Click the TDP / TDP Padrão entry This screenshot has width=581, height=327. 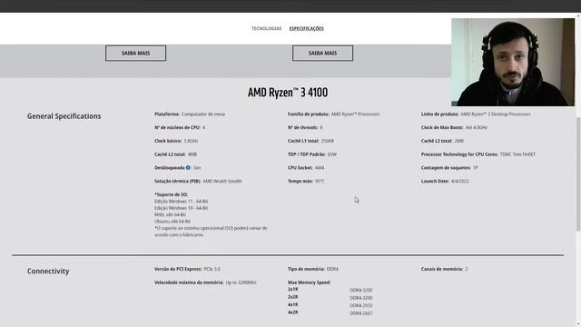click(312, 154)
